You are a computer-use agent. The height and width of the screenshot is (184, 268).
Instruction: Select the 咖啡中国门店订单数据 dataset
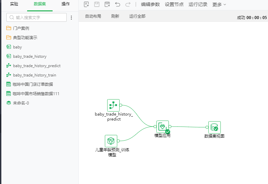coord(33,84)
